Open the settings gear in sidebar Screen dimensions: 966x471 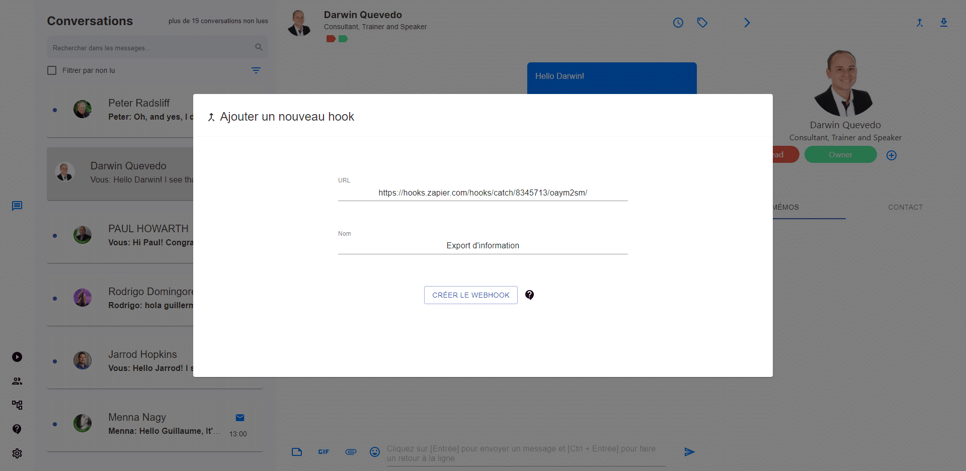tap(17, 453)
